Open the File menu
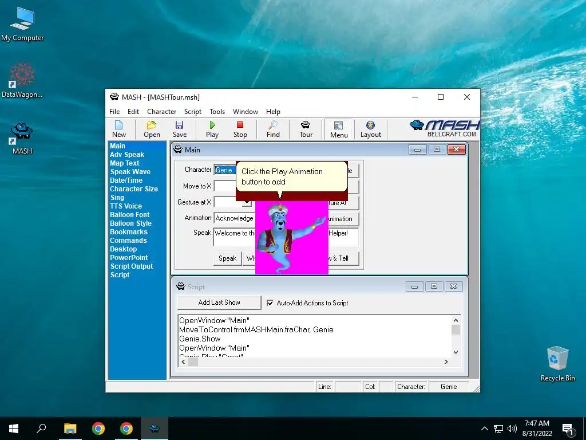 [114, 112]
